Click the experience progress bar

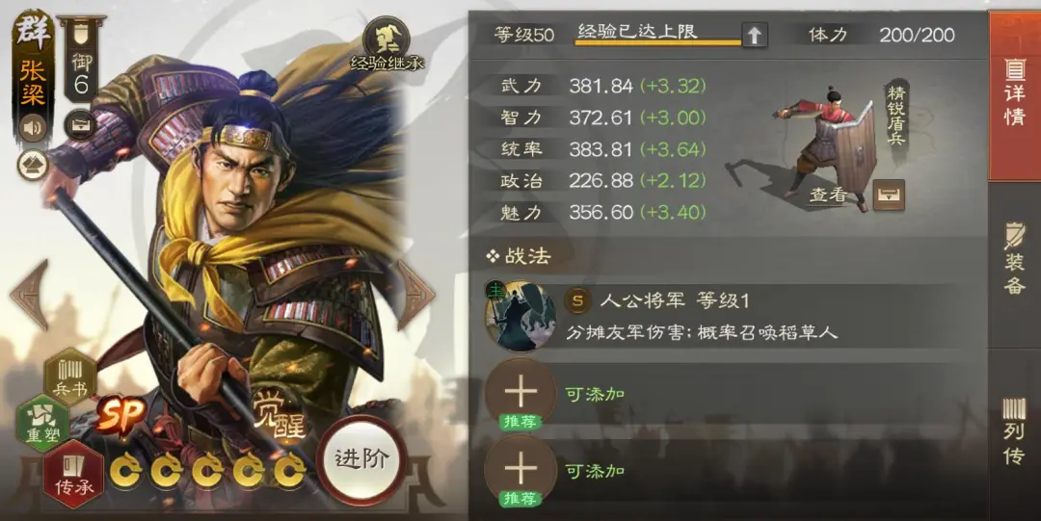pos(657,41)
